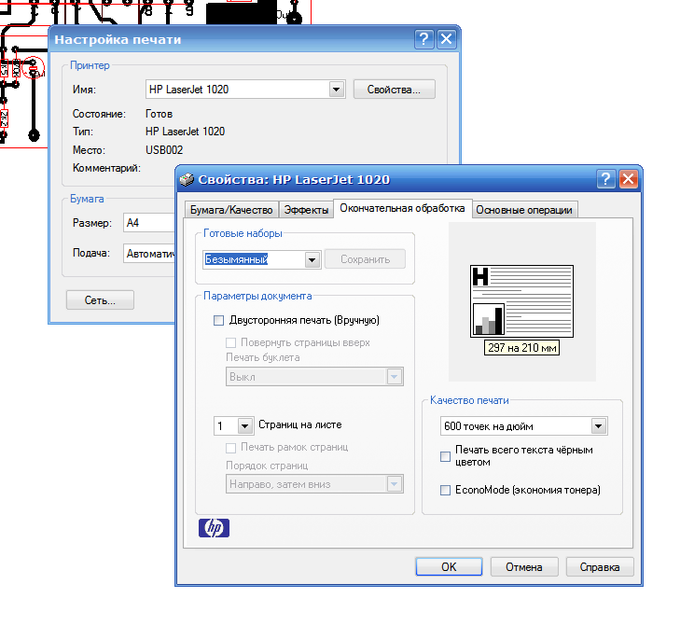
Task: Toggle Печать рамок страниц checkbox
Action: pyautogui.click(x=230, y=447)
